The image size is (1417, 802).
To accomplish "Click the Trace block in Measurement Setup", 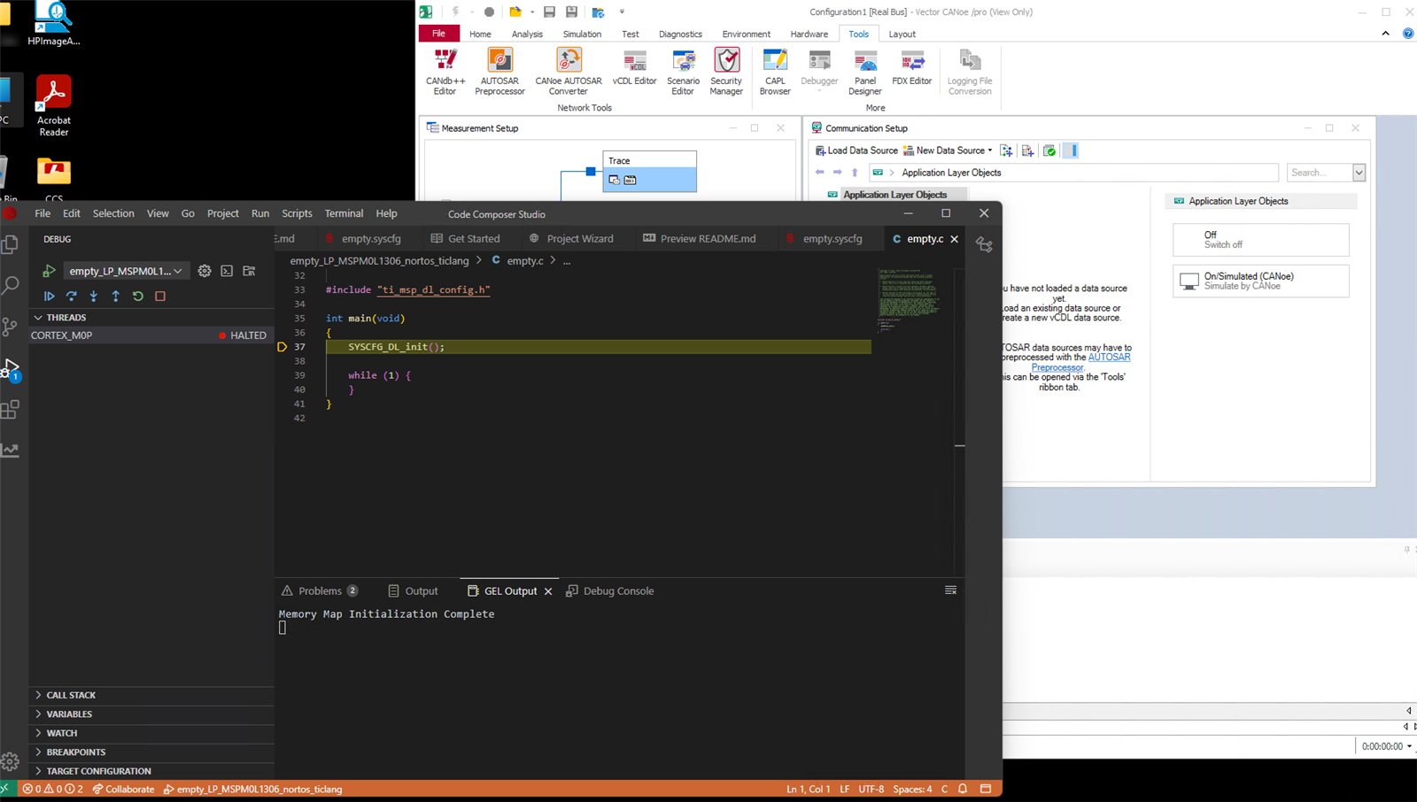I will 649,171.
